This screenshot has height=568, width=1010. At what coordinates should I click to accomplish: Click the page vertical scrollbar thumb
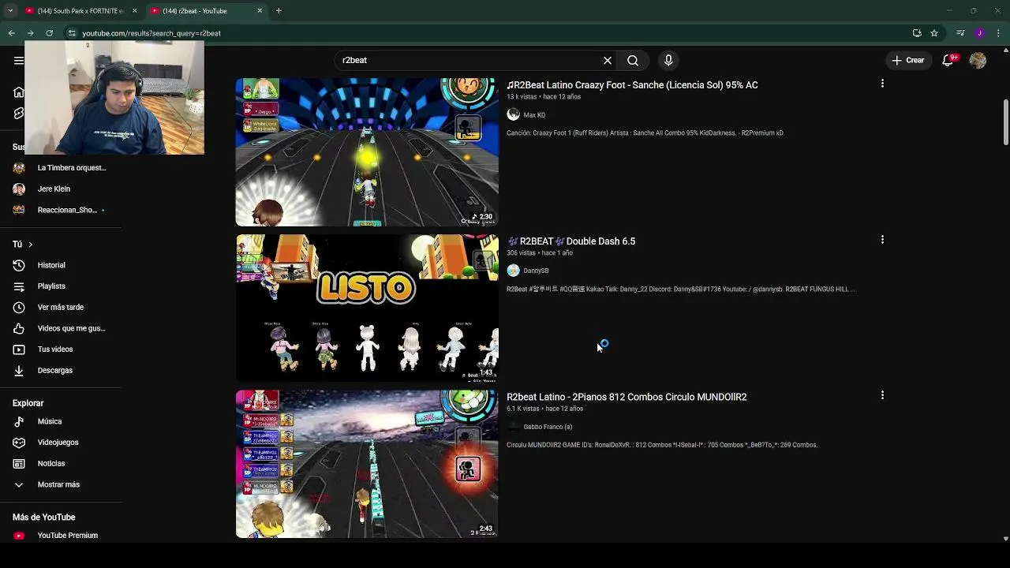point(1005,122)
